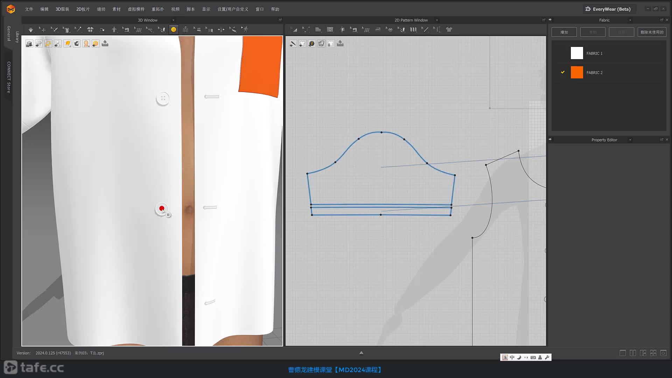Choose the Pleats Fold tool
The image size is (672, 378).
point(413,30)
